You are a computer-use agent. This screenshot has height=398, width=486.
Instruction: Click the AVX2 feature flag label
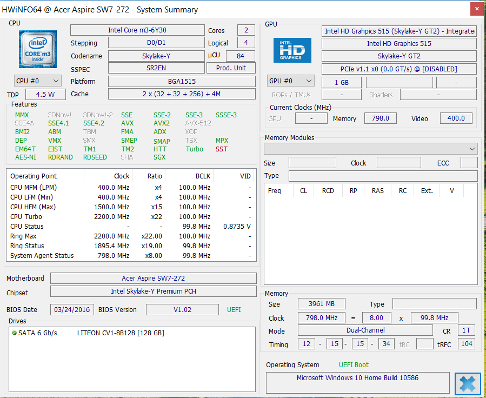coord(161,123)
